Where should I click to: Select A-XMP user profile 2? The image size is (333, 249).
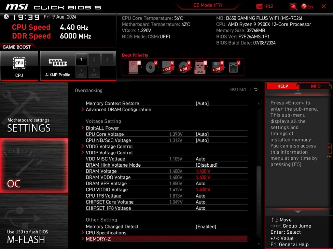tap(94, 72)
